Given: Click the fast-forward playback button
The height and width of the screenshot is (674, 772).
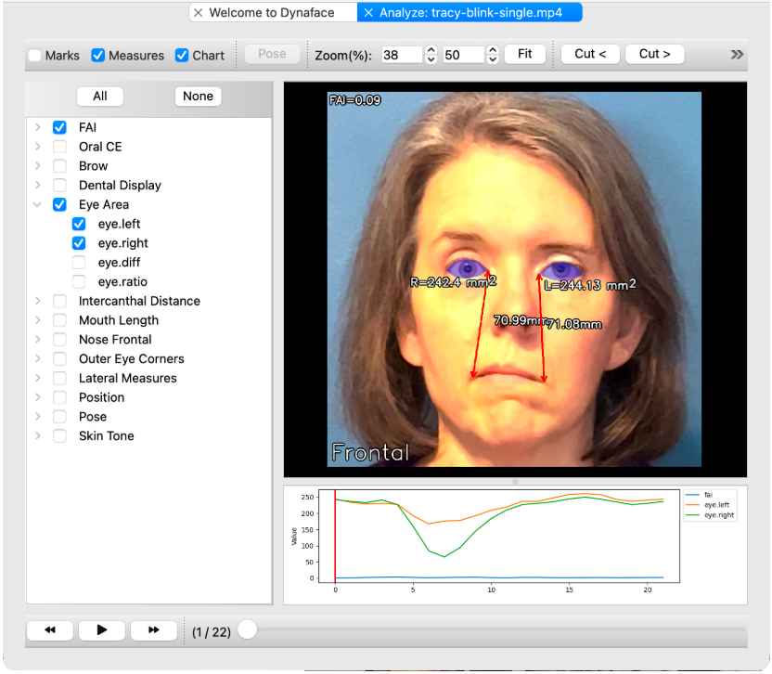Looking at the screenshot, I should (153, 630).
